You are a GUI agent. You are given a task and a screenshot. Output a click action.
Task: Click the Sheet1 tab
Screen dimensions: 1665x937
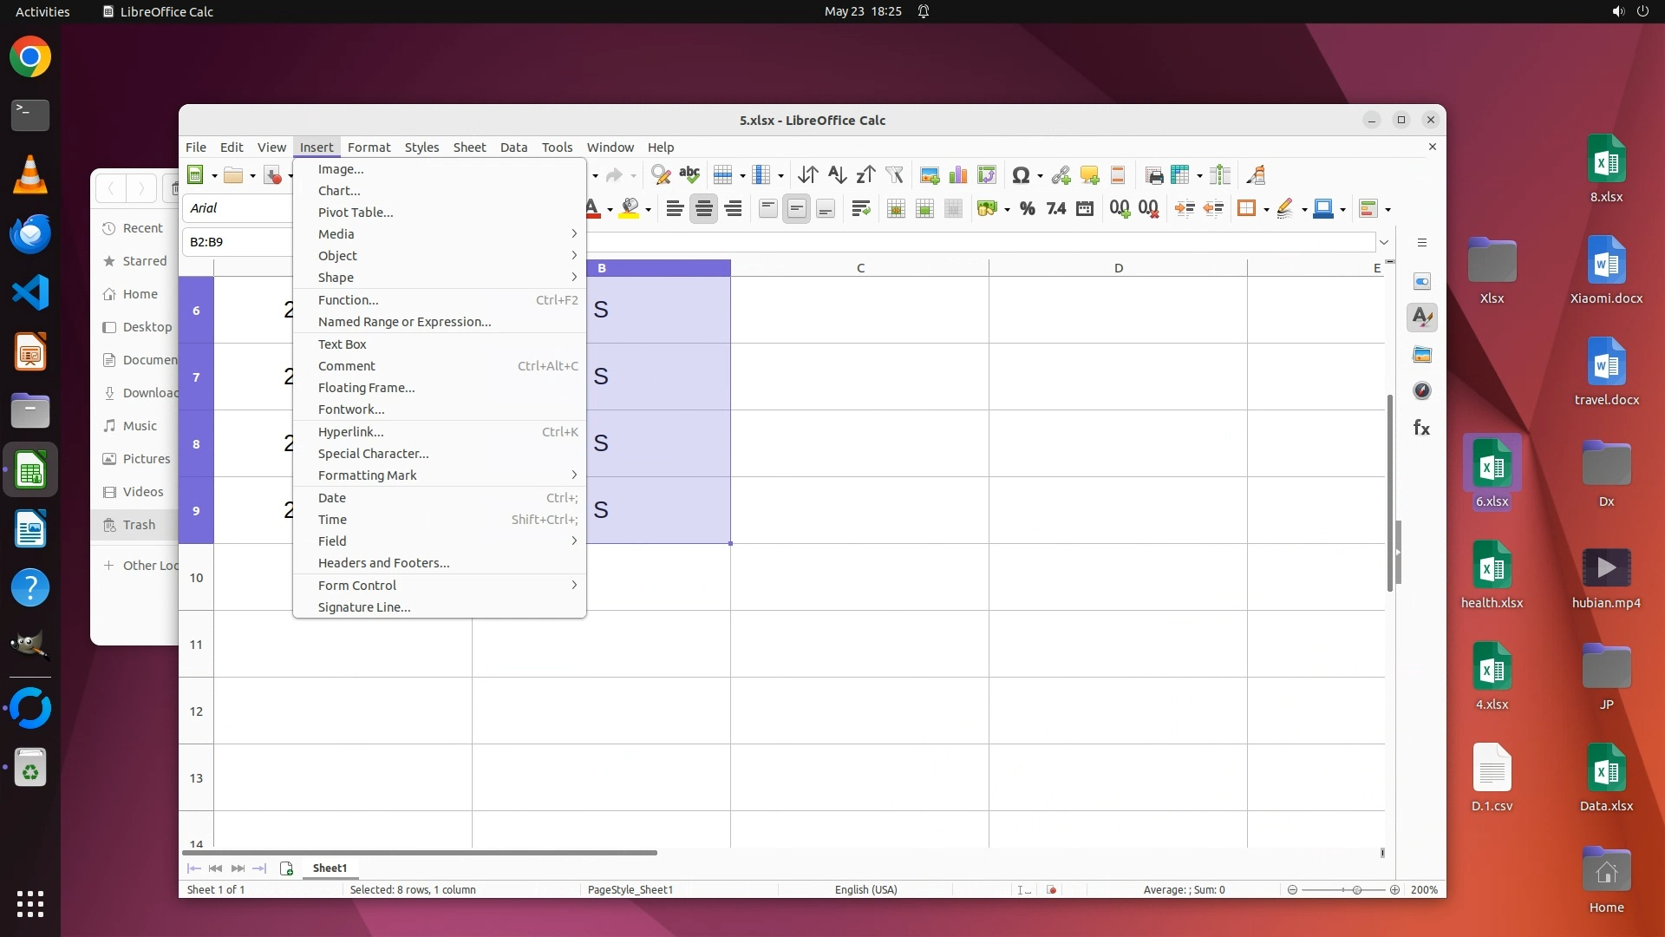(330, 868)
